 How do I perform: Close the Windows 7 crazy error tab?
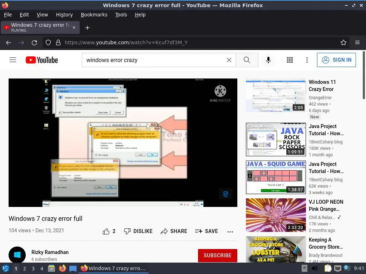pos(74,27)
